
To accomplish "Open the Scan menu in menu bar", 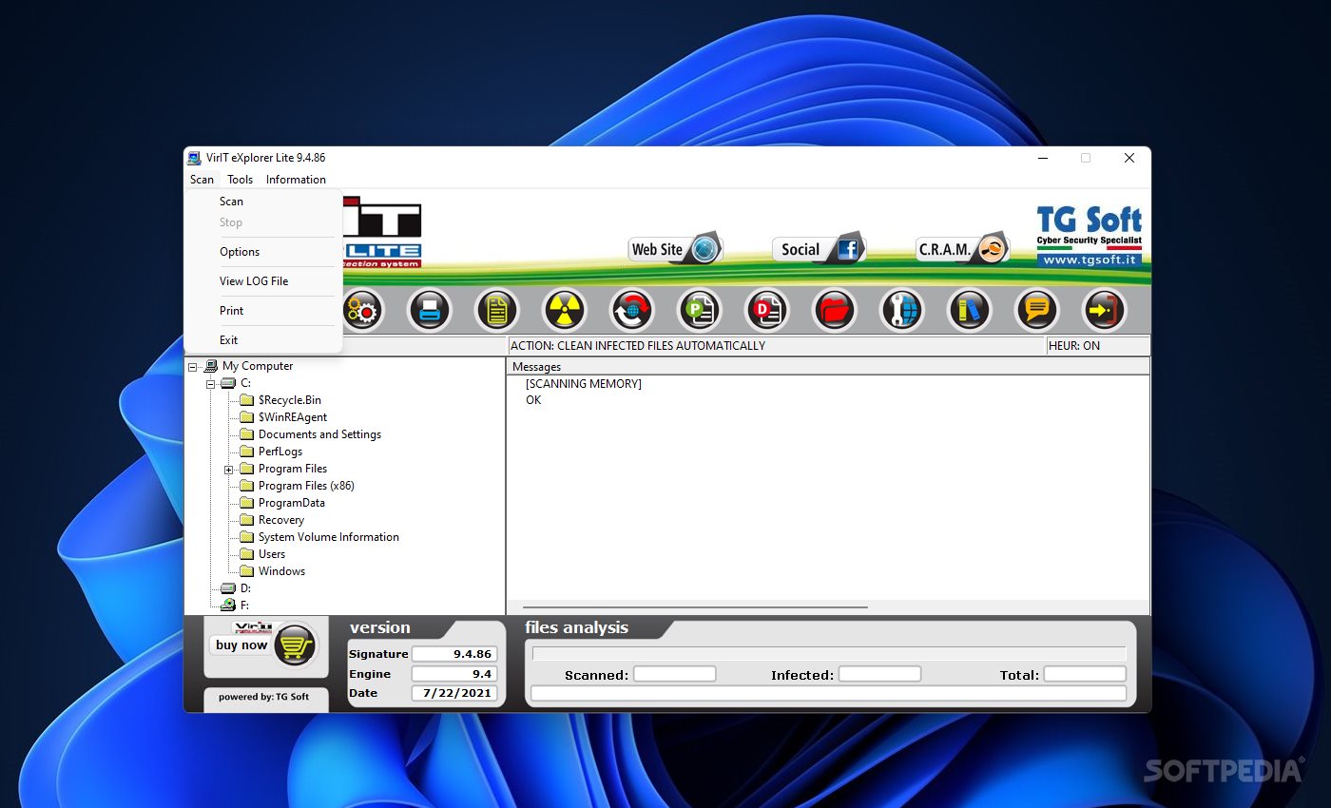I will click(202, 180).
